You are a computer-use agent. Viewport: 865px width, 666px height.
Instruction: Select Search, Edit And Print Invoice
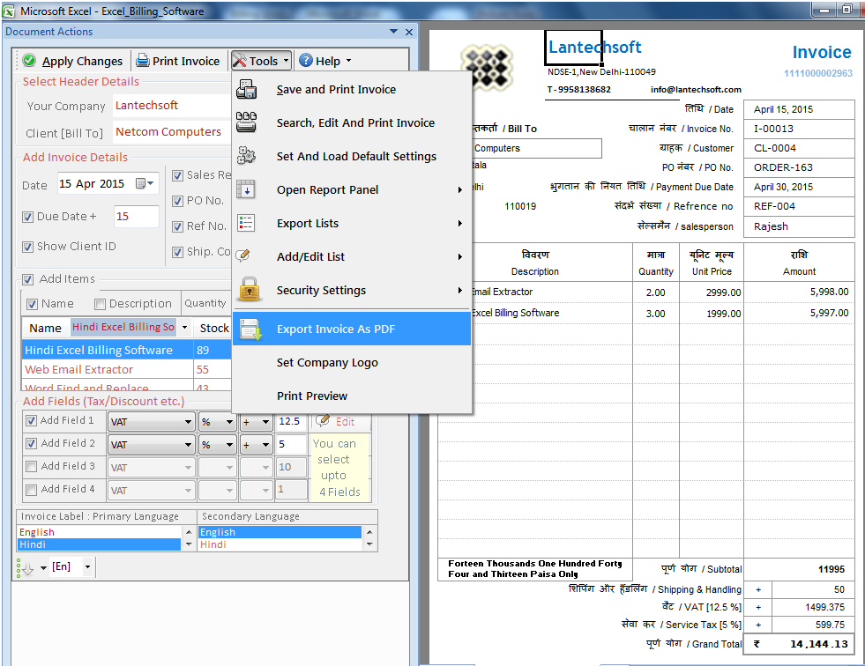pos(352,122)
